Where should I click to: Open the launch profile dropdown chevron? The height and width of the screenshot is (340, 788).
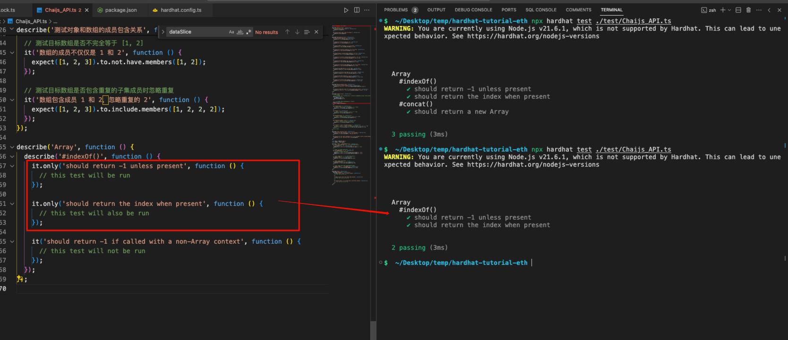[x=729, y=10]
